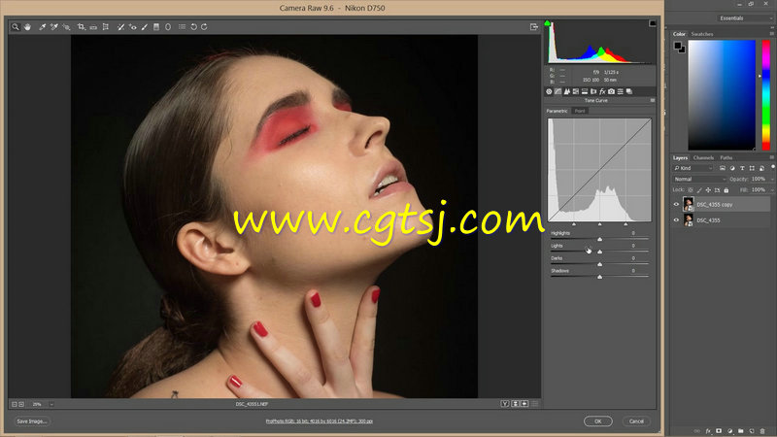Screen dimensions: 777x437
Task: Open the Tone Curve panel icon
Action: (557, 91)
